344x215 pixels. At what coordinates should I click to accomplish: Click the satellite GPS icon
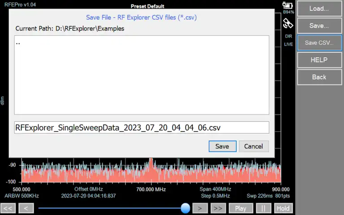coord(288,23)
